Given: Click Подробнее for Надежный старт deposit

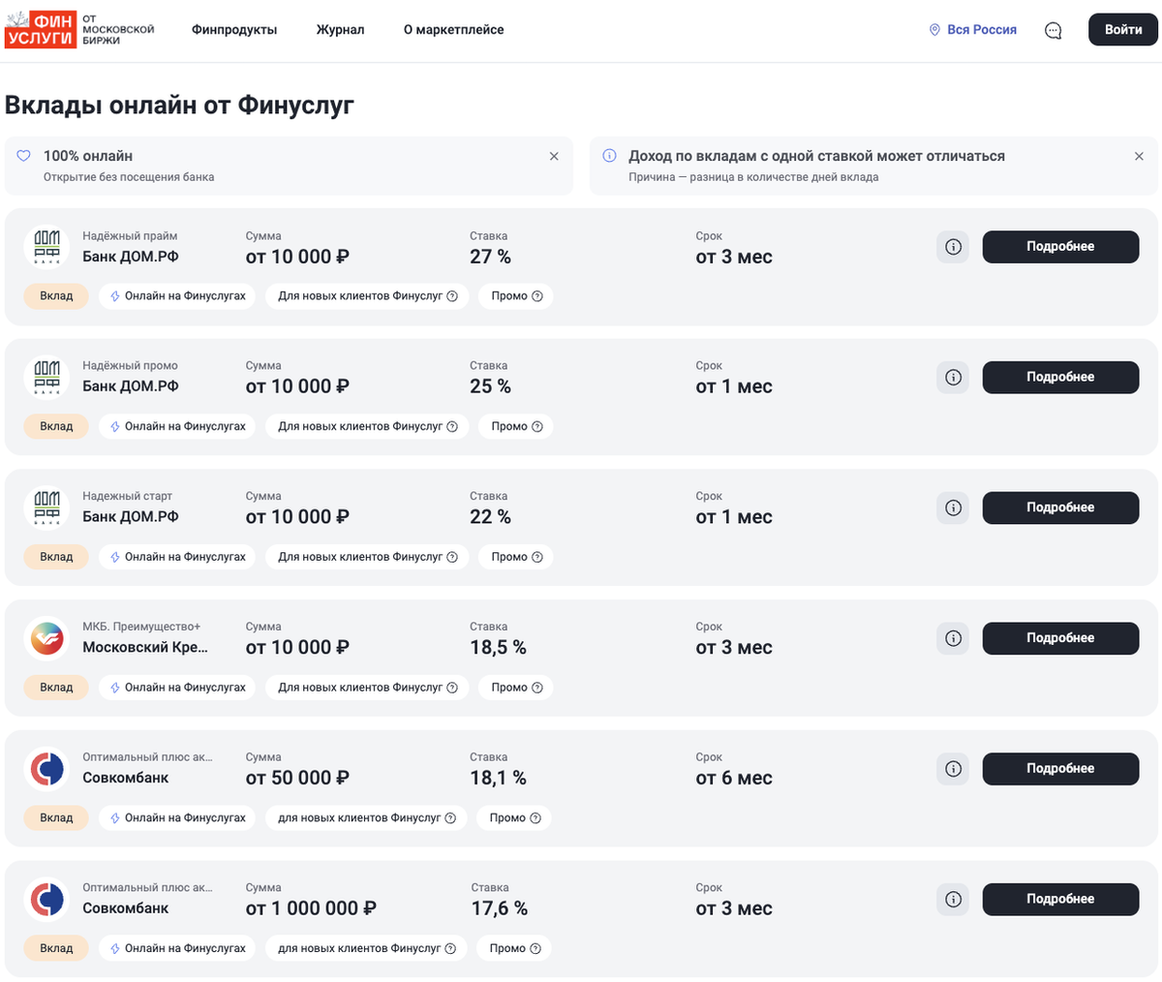Looking at the screenshot, I should [1060, 507].
